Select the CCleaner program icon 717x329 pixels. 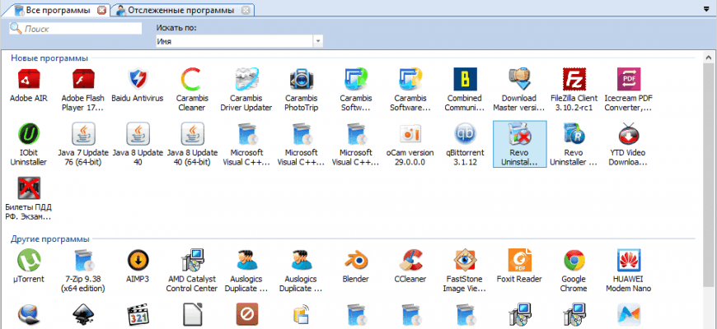(410, 260)
